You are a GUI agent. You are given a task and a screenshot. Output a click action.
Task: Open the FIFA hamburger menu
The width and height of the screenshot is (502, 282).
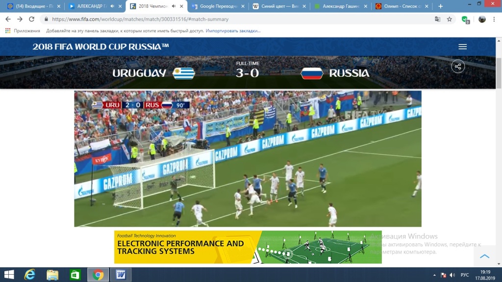point(463,47)
